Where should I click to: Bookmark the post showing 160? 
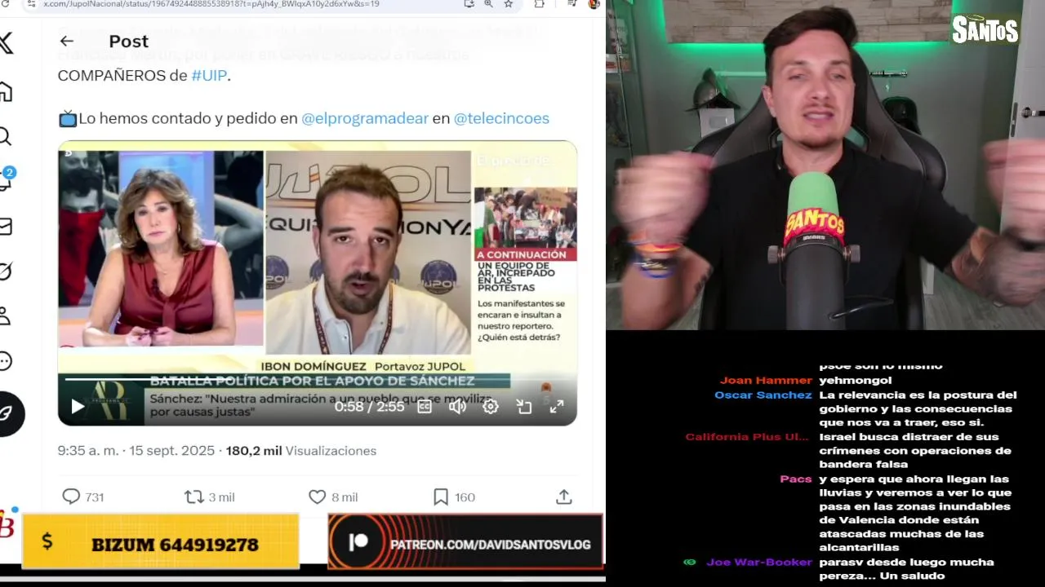coord(453,497)
